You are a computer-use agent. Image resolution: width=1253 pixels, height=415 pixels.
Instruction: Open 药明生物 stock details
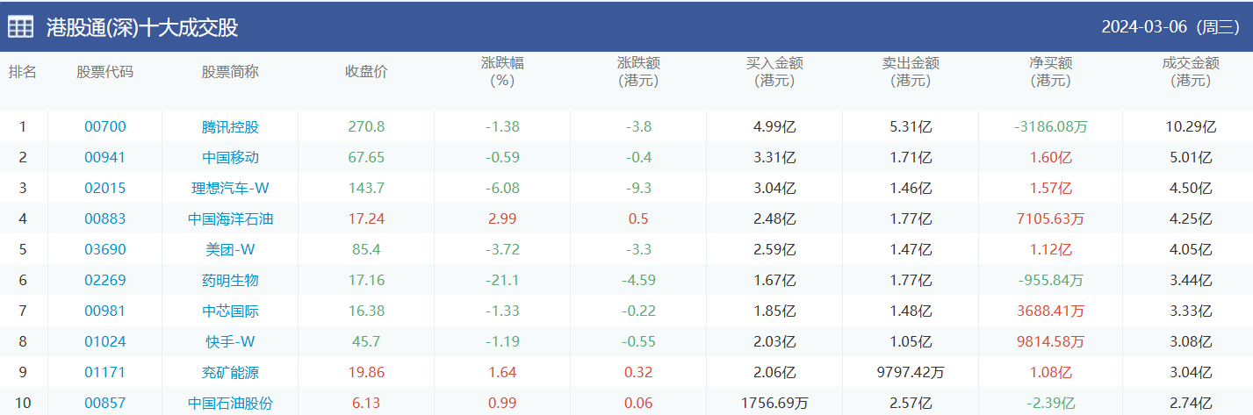[x=230, y=280]
